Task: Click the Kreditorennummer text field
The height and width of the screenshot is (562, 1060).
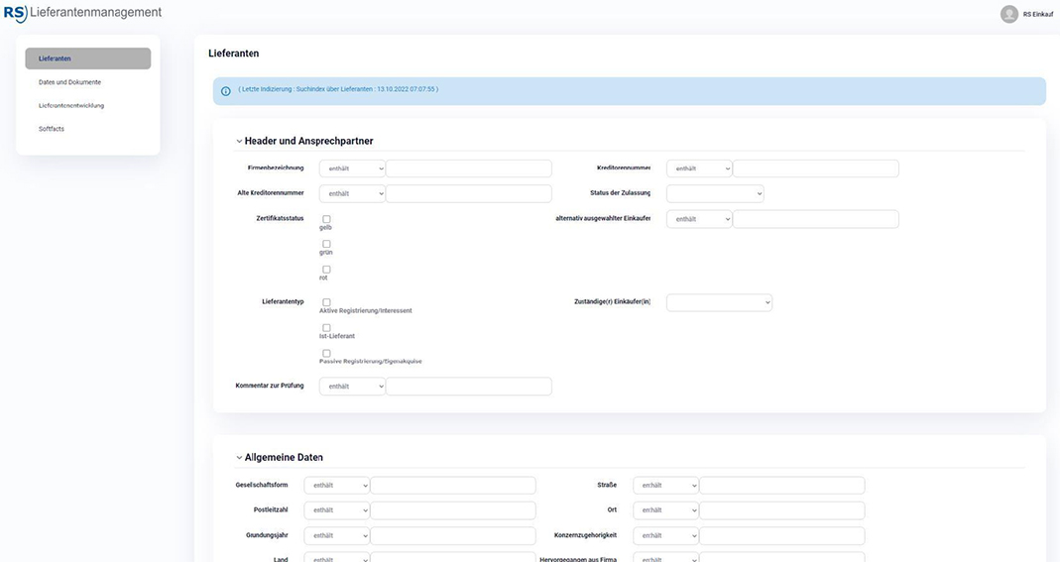Action: coord(815,169)
